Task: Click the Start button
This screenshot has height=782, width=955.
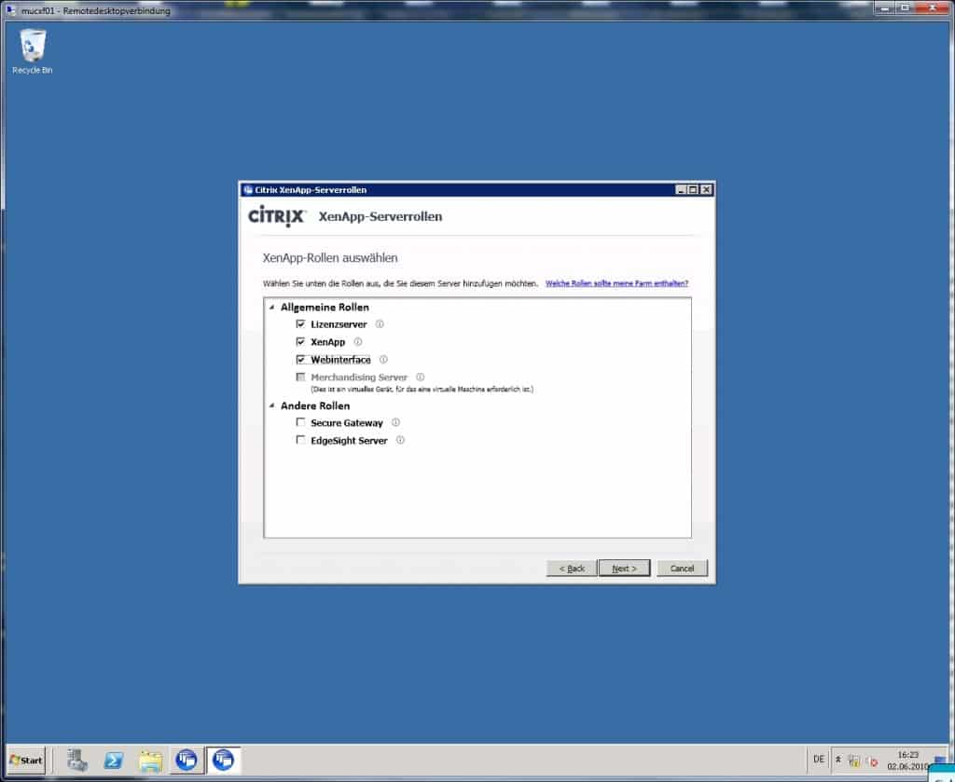Action: [x=26, y=760]
